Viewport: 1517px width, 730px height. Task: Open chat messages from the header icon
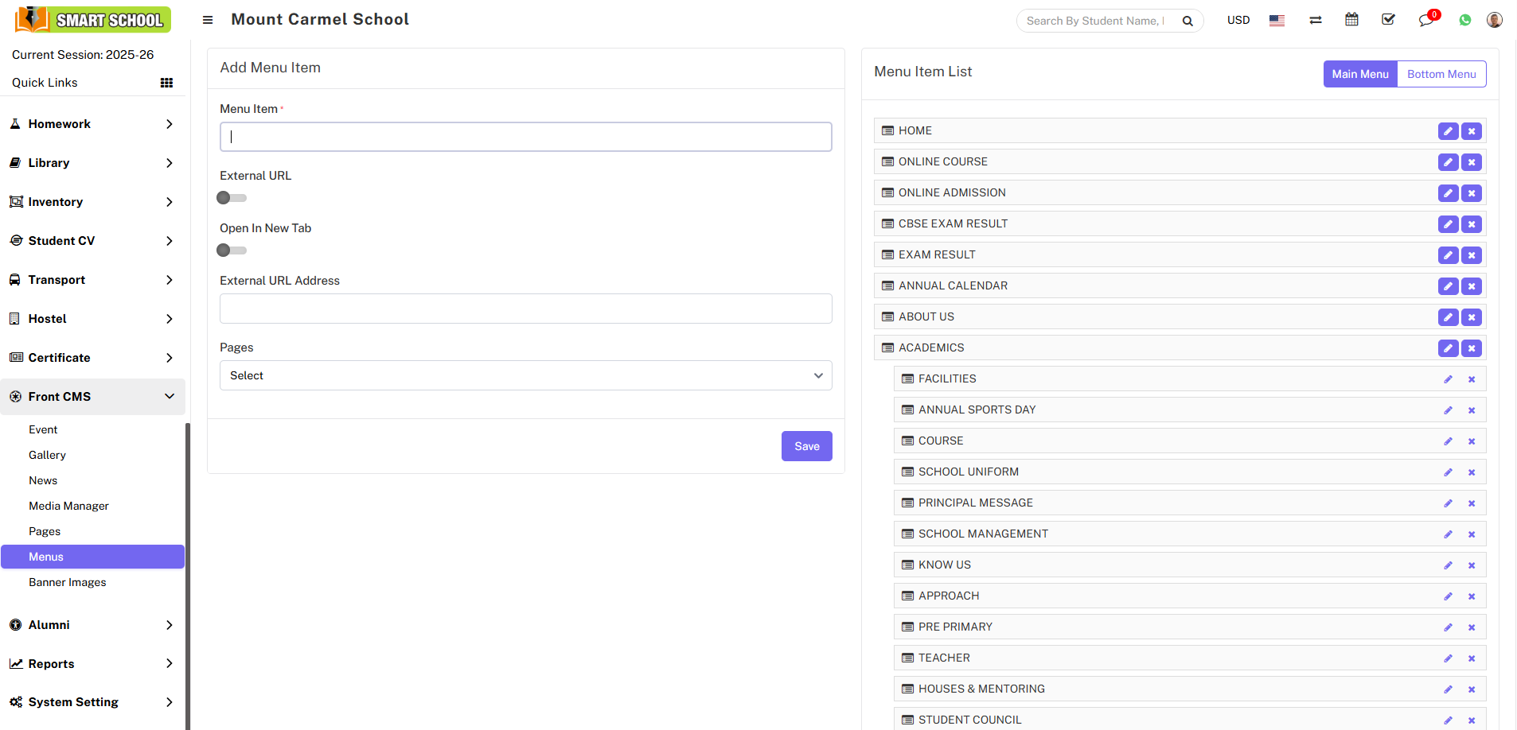(1426, 21)
